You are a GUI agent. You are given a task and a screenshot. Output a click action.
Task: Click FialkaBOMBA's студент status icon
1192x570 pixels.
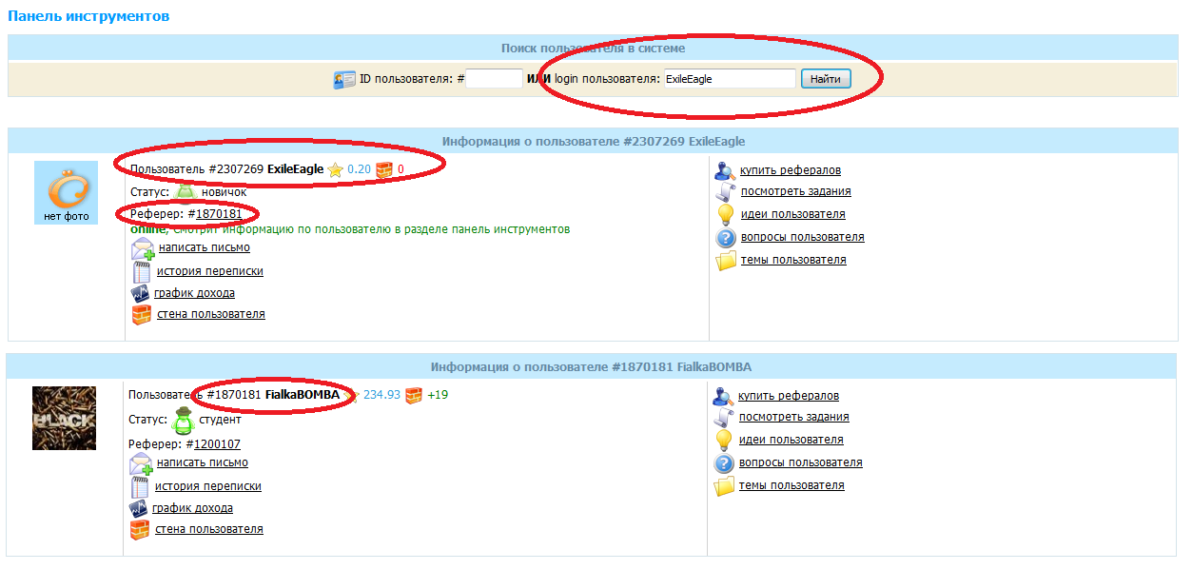(x=184, y=419)
